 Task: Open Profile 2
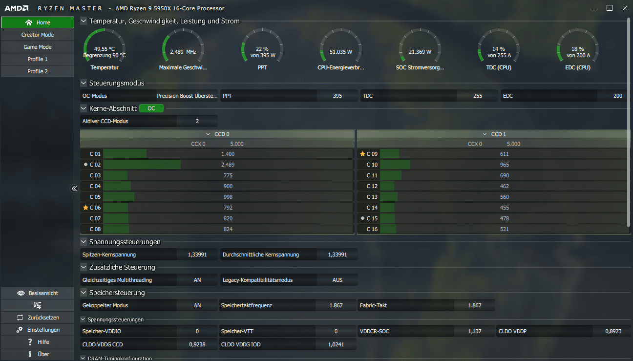click(38, 71)
